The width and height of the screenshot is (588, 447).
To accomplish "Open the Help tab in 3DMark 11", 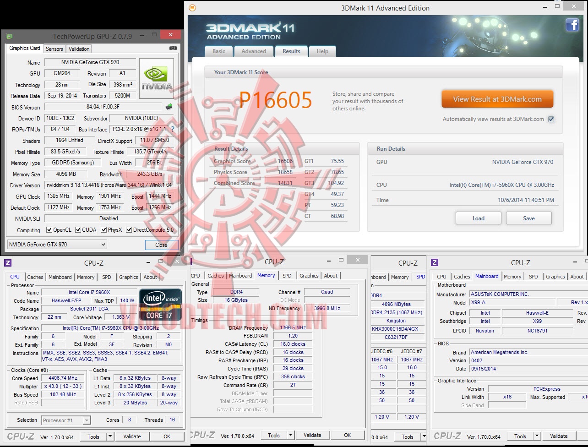I will (322, 51).
